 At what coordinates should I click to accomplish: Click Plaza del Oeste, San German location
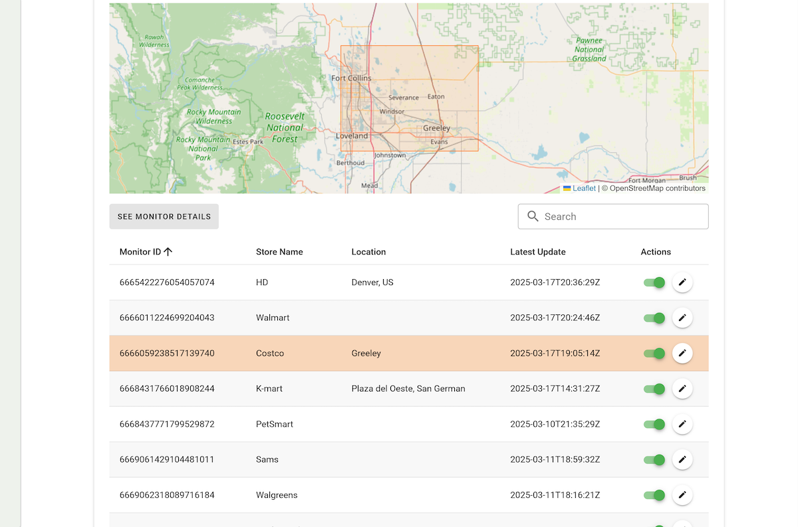[x=408, y=389]
